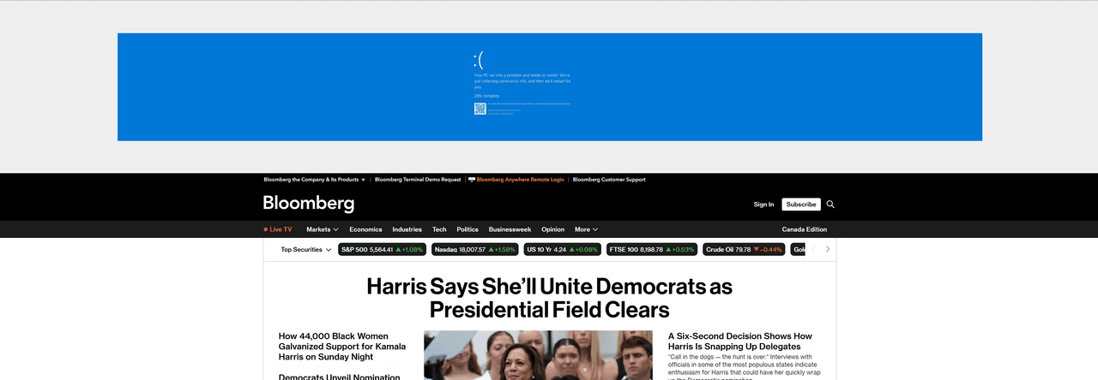The height and width of the screenshot is (380, 1098).
Task: Click the Kamala Harris lead photo
Action: (x=538, y=355)
